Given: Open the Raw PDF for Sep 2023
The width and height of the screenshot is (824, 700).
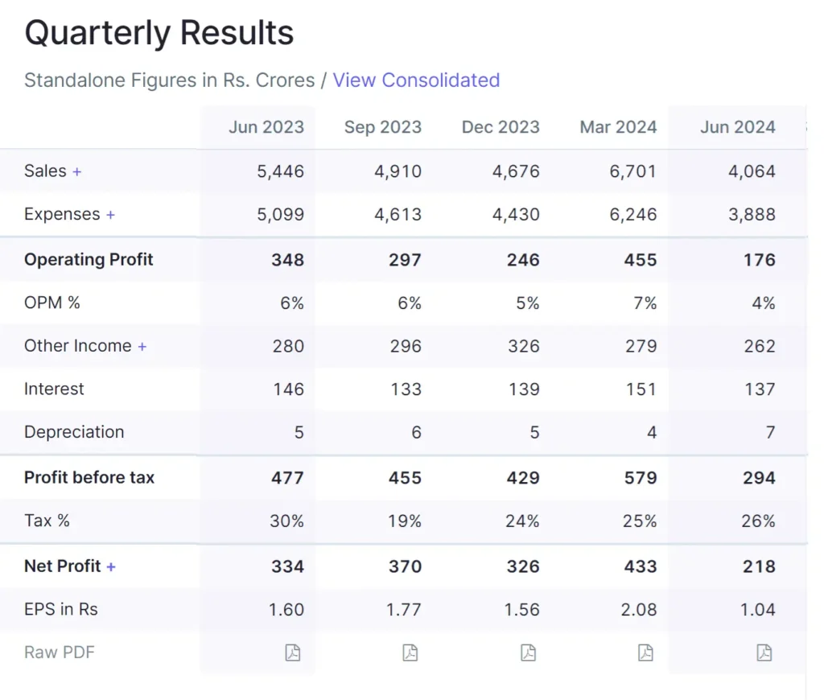Looking at the screenshot, I should pos(410,653).
